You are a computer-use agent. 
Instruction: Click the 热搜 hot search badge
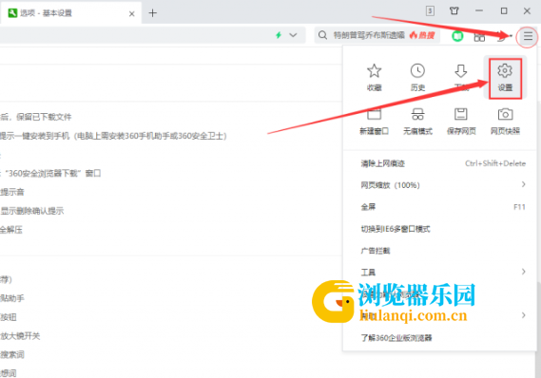click(x=422, y=35)
